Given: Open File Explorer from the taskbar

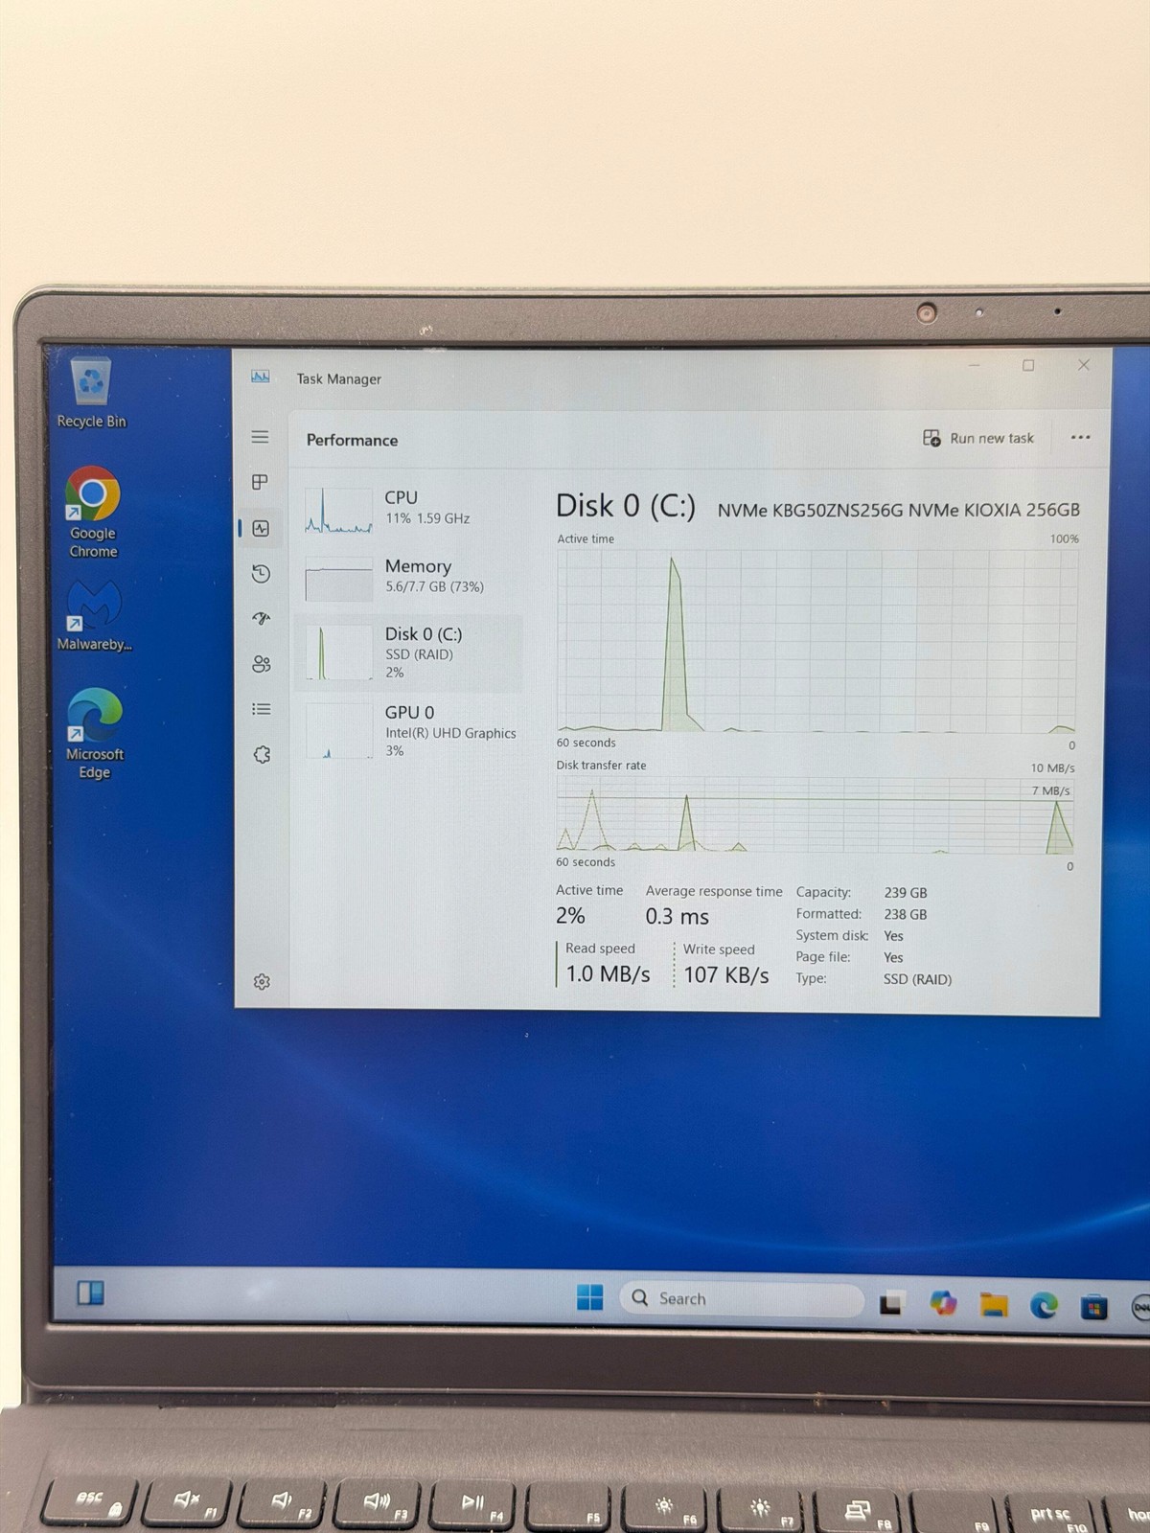Looking at the screenshot, I should point(994,1304).
